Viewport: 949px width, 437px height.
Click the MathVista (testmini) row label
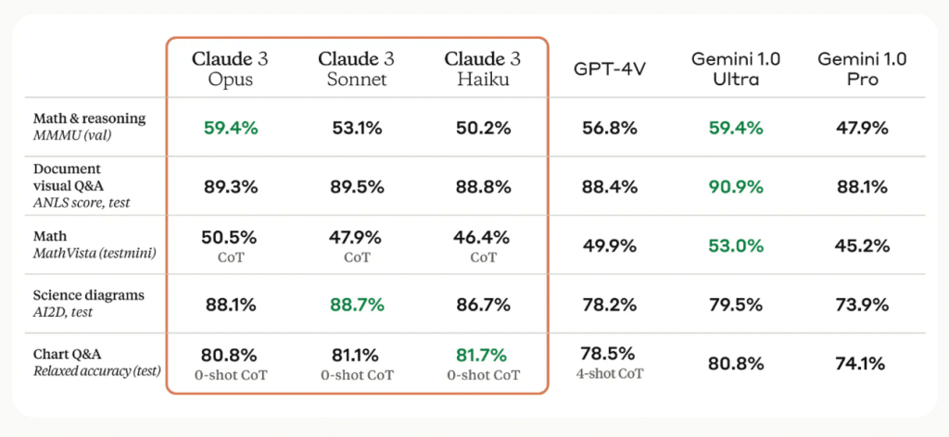point(95,244)
